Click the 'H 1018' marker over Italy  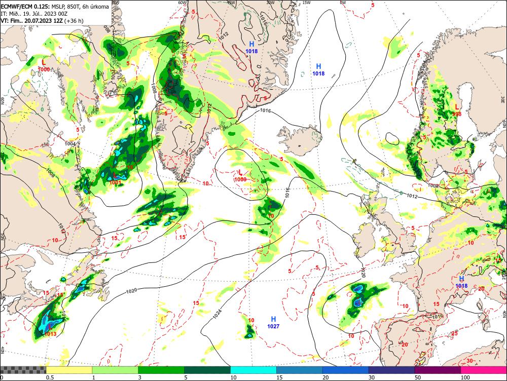[x=461, y=282]
